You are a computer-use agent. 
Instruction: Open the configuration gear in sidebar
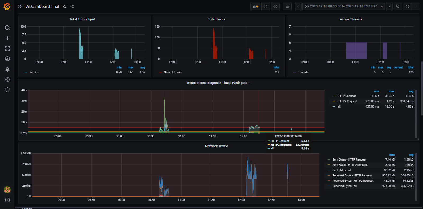click(x=7, y=79)
